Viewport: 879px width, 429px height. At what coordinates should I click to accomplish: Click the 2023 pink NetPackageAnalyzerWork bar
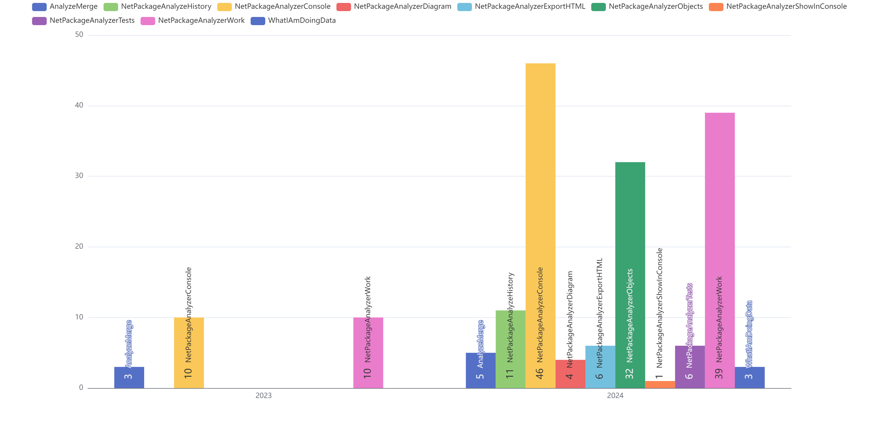coord(368,353)
